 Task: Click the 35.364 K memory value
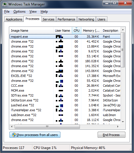[93, 37]
